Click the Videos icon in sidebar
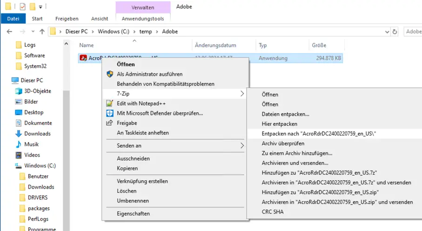Screen dimensions: 422x231 point(19,155)
